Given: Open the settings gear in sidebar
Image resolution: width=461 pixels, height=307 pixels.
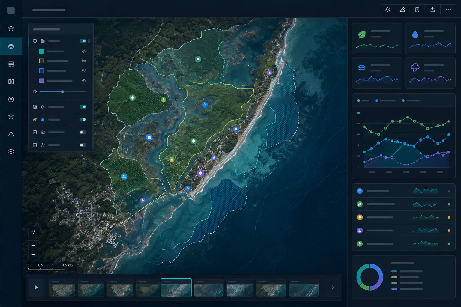Looking at the screenshot, I should click(11, 151).
